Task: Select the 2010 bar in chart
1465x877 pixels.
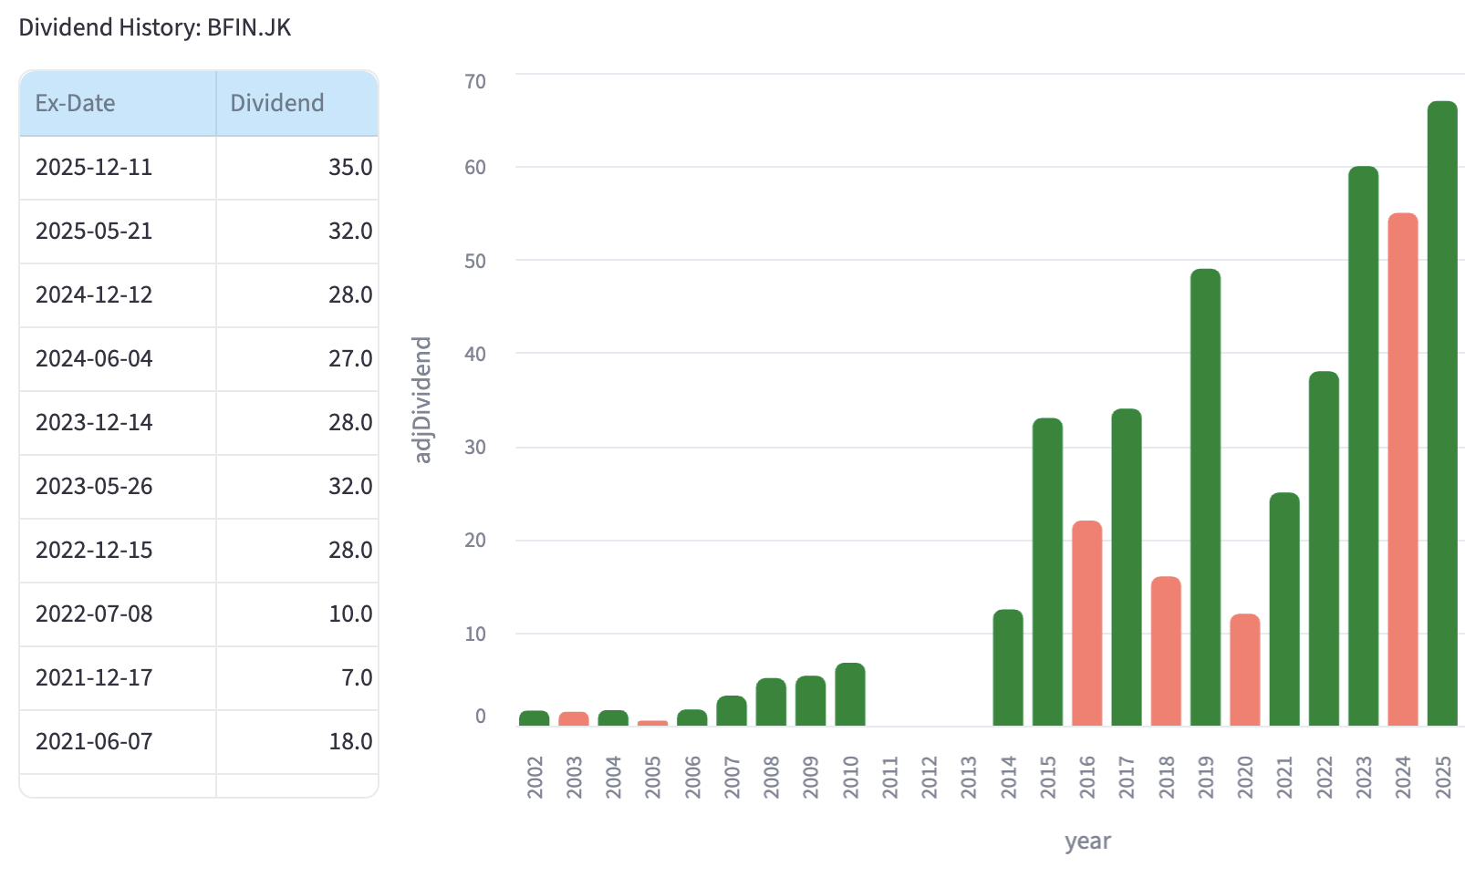Action: (x=850, y=694)
